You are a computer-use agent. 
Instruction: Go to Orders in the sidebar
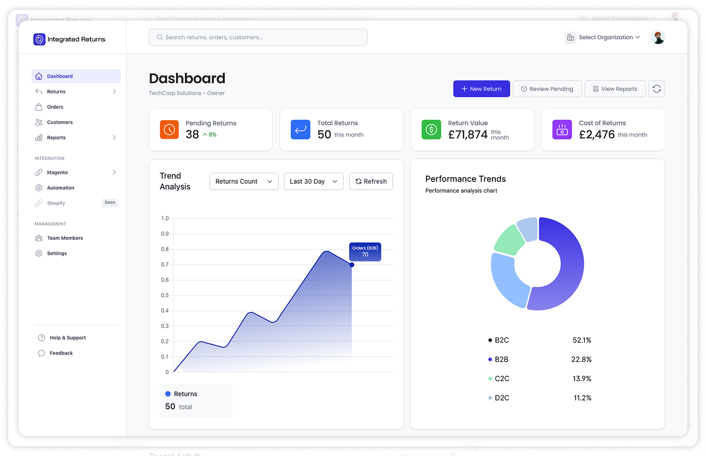tap(55, 107)
